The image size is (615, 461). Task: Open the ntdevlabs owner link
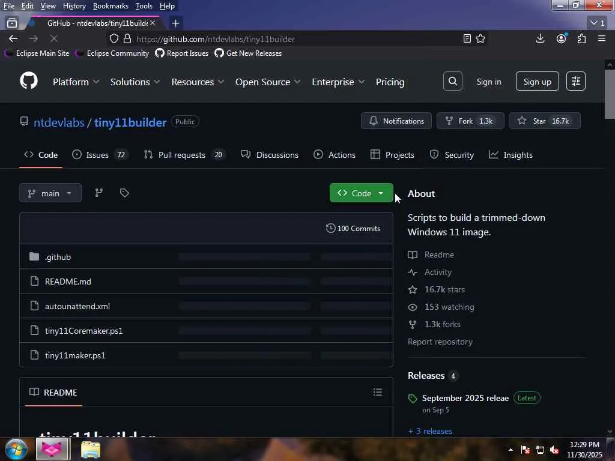59,122
